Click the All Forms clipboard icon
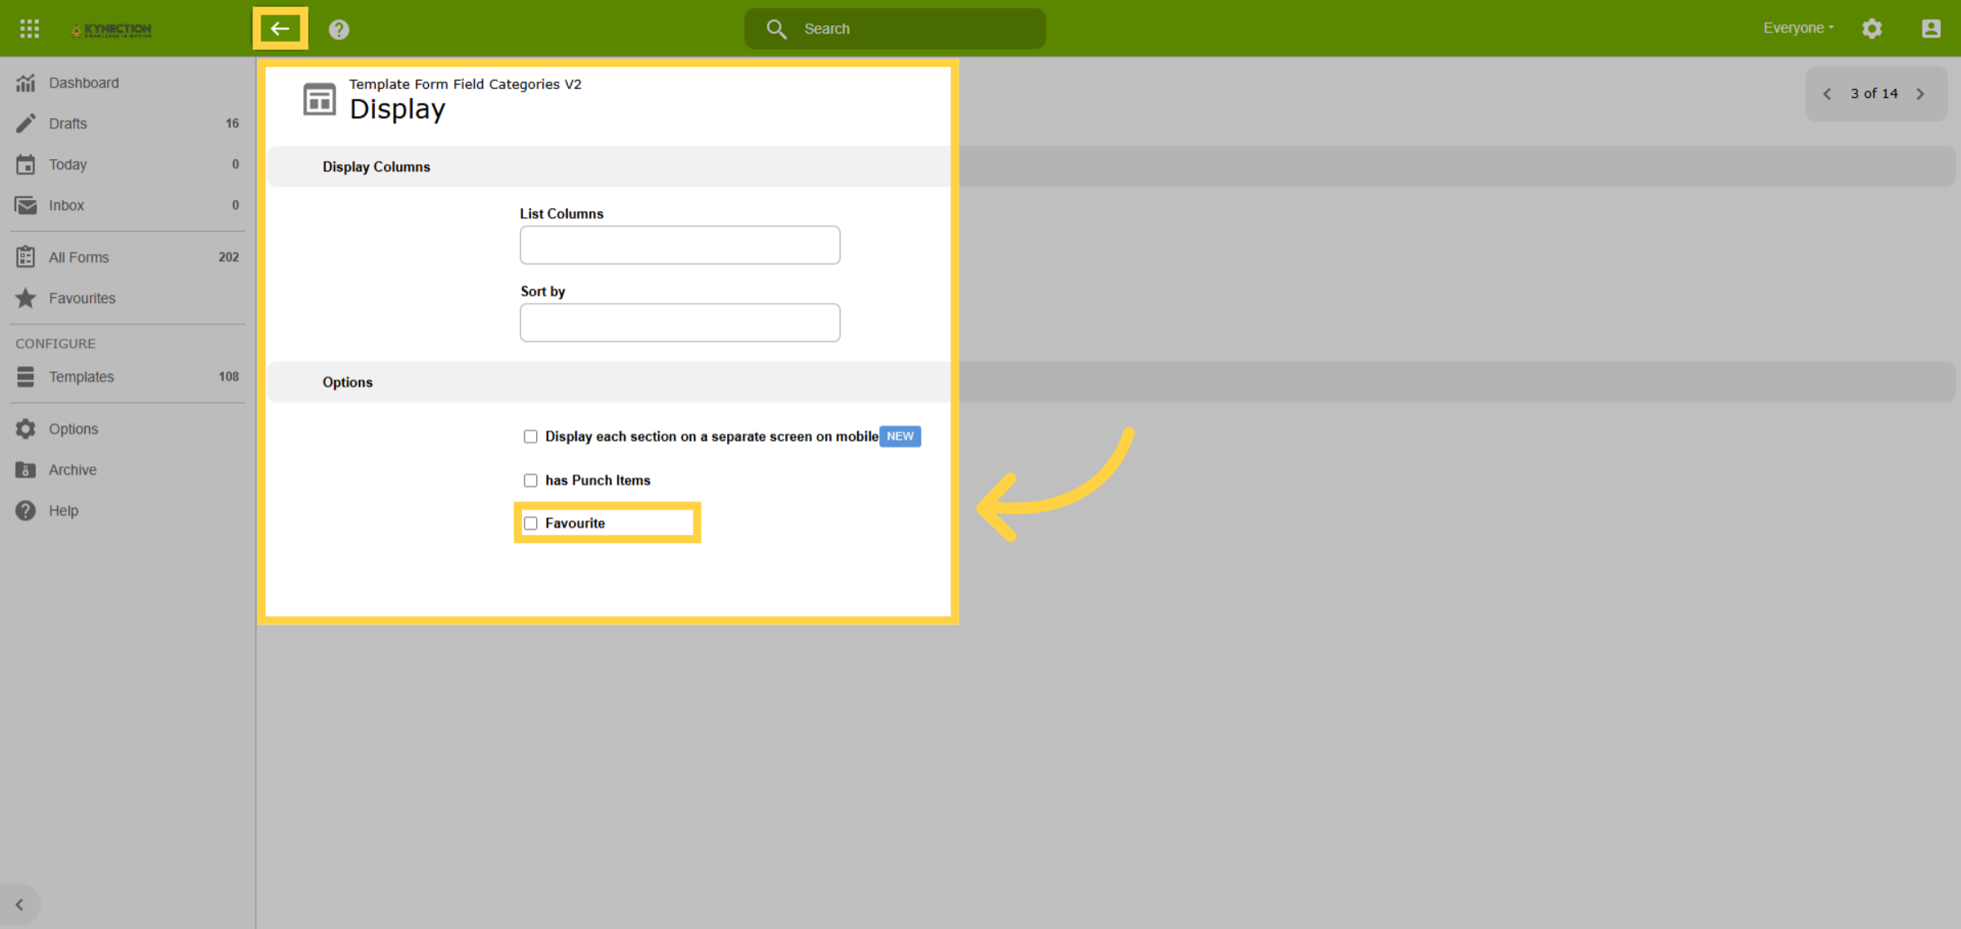Image resolution: width=1961 pixels, height=929 pixels. 26,257
